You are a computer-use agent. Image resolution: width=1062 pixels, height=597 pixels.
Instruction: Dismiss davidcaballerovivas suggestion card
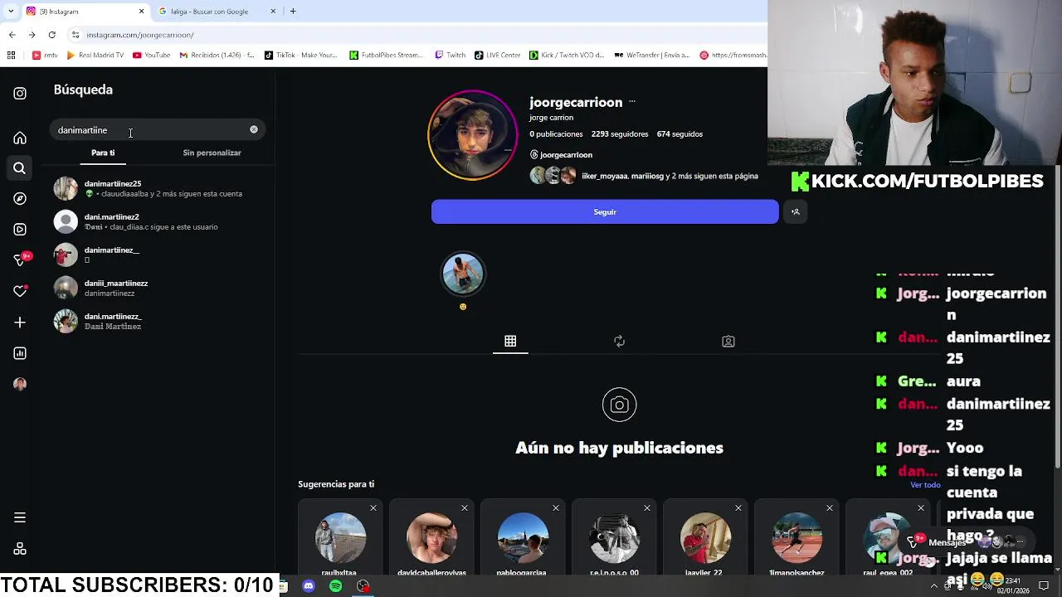pyautogui.click(x=465, y=507)
